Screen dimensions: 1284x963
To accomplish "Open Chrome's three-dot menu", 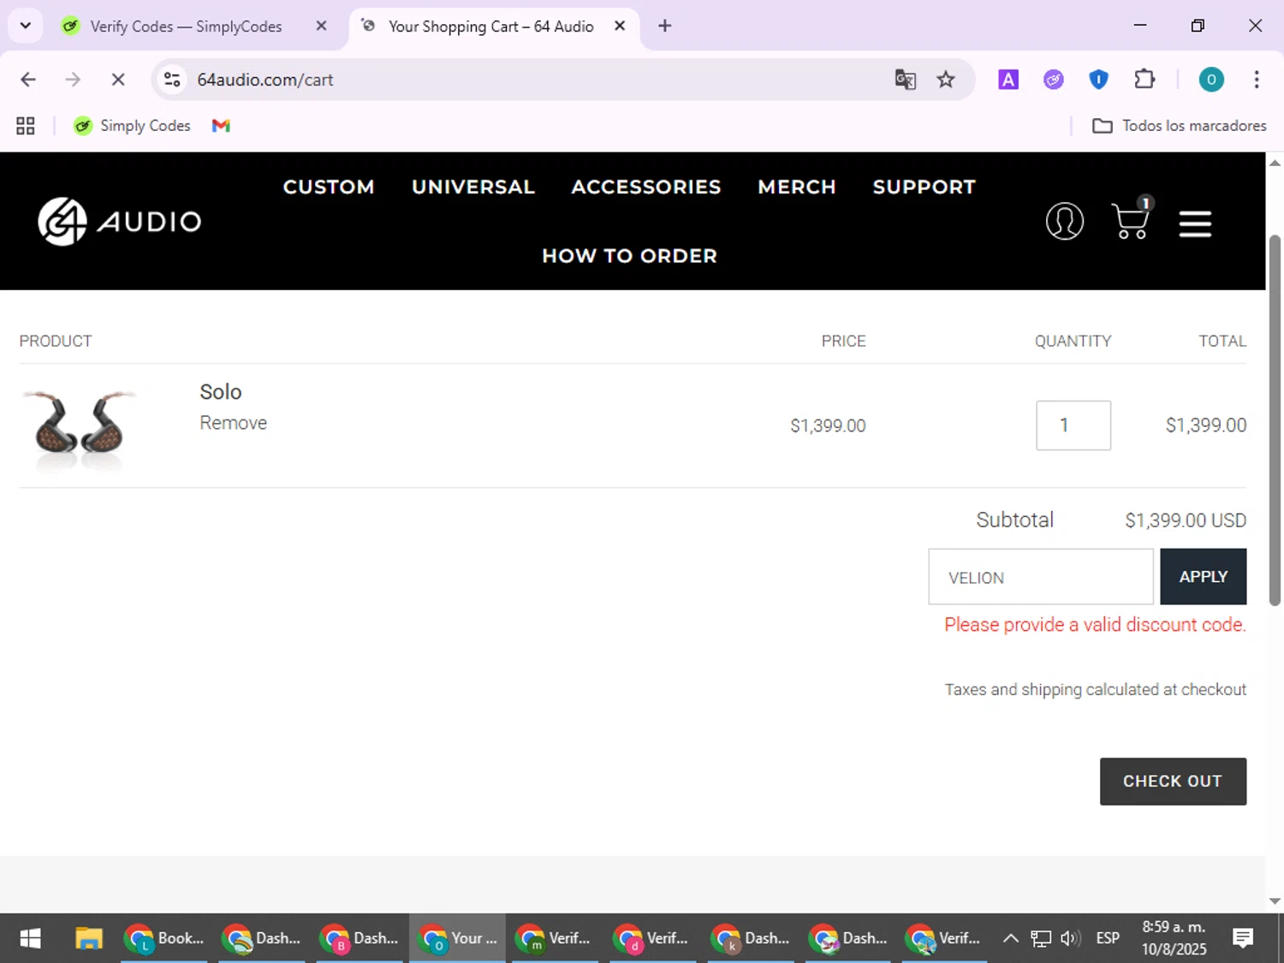I will 1256,80.
